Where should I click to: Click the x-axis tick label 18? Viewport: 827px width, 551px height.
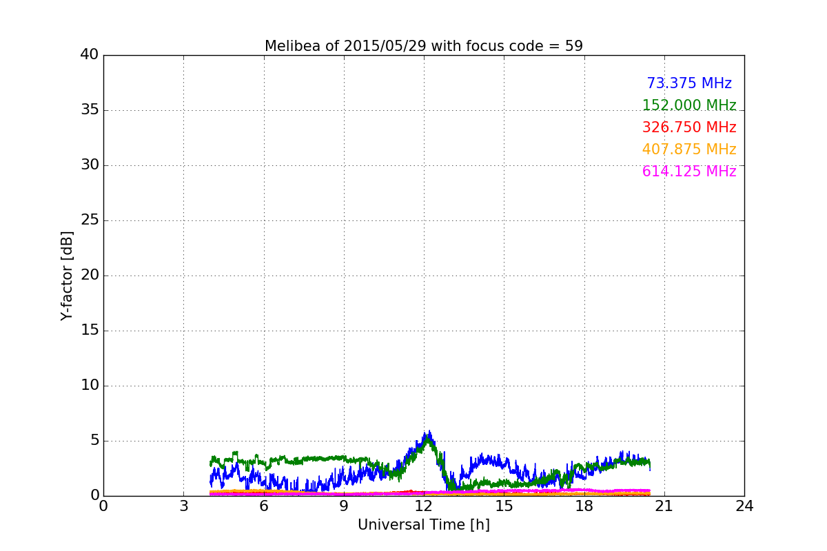click(x=584, y=506)
